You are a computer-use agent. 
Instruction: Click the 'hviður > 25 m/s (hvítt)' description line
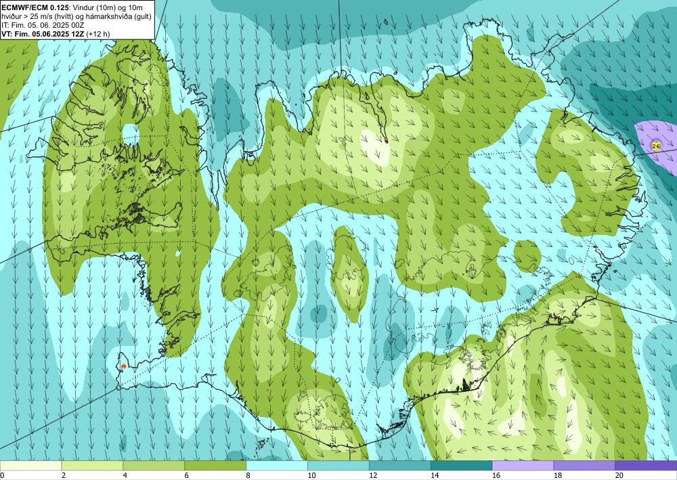click(75, 16)
